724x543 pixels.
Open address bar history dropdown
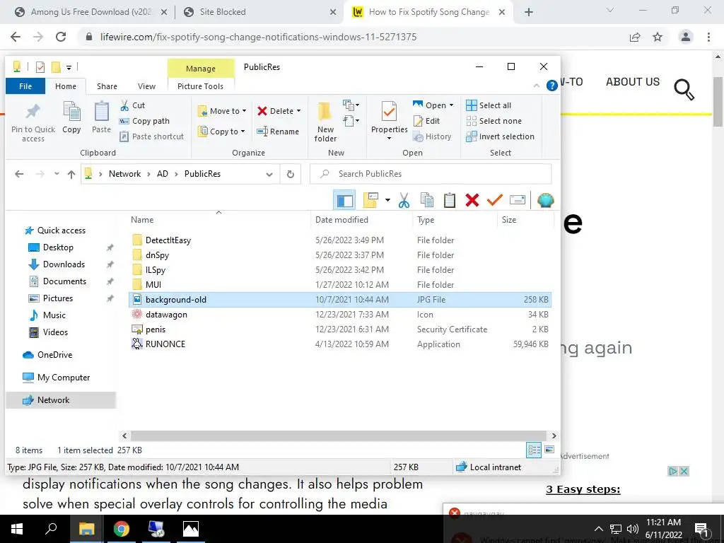click(269, 174)
